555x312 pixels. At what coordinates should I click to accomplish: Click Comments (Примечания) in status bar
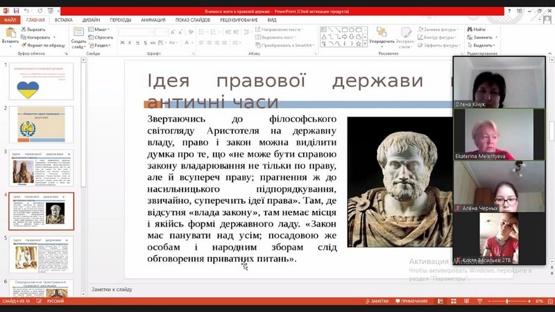coord(411,301)
